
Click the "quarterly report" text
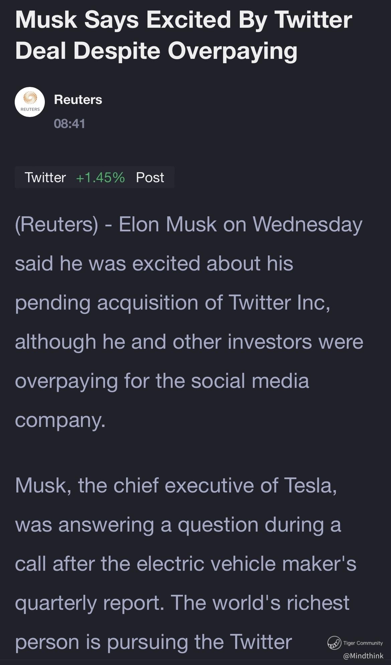click(90, 602)
